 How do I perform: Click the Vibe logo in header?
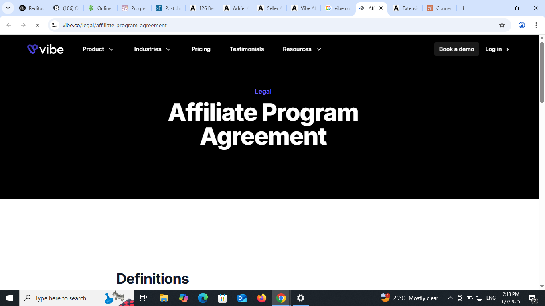click(45, 49)
